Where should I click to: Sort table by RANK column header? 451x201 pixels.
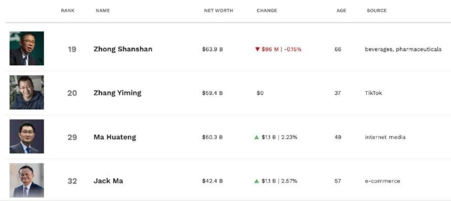(67, 11)
